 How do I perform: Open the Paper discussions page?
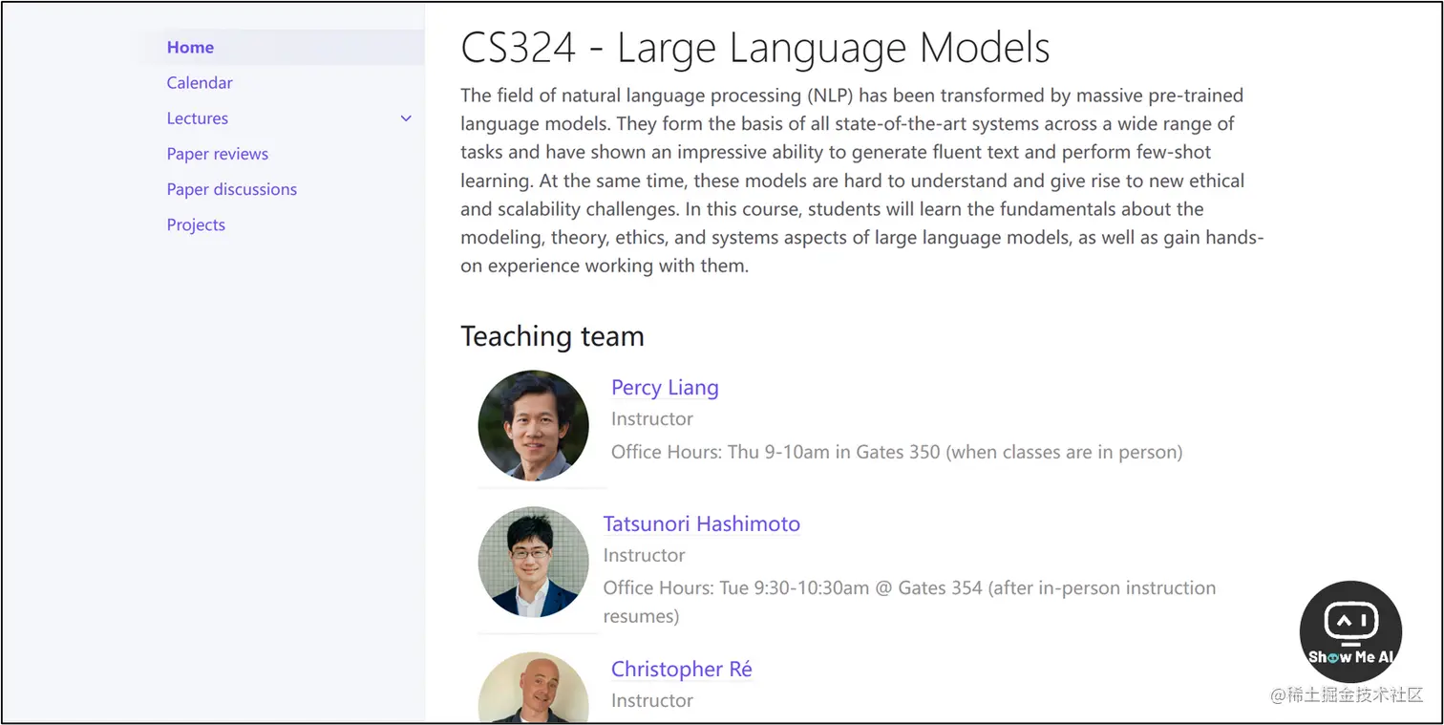click(x=232, y=189)
